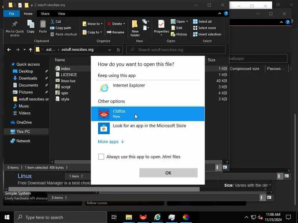Rename the selected file
This screenshot has height=223, width=298.
click(116, 32)
